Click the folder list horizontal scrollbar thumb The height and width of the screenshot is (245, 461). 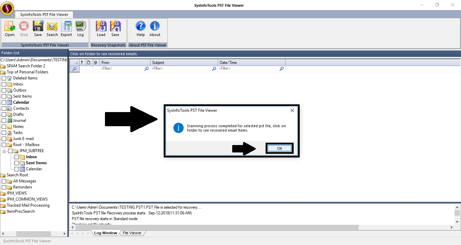33,234
